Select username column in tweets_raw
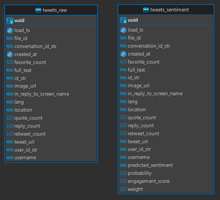Screen dimensions: 220x200 point(51,158)
